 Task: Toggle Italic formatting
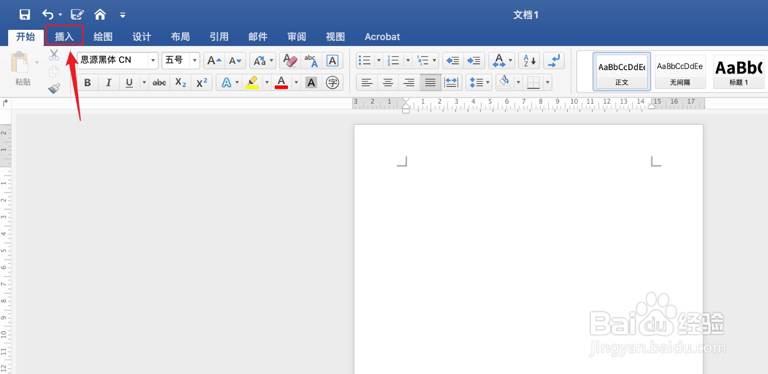(108, 83)
